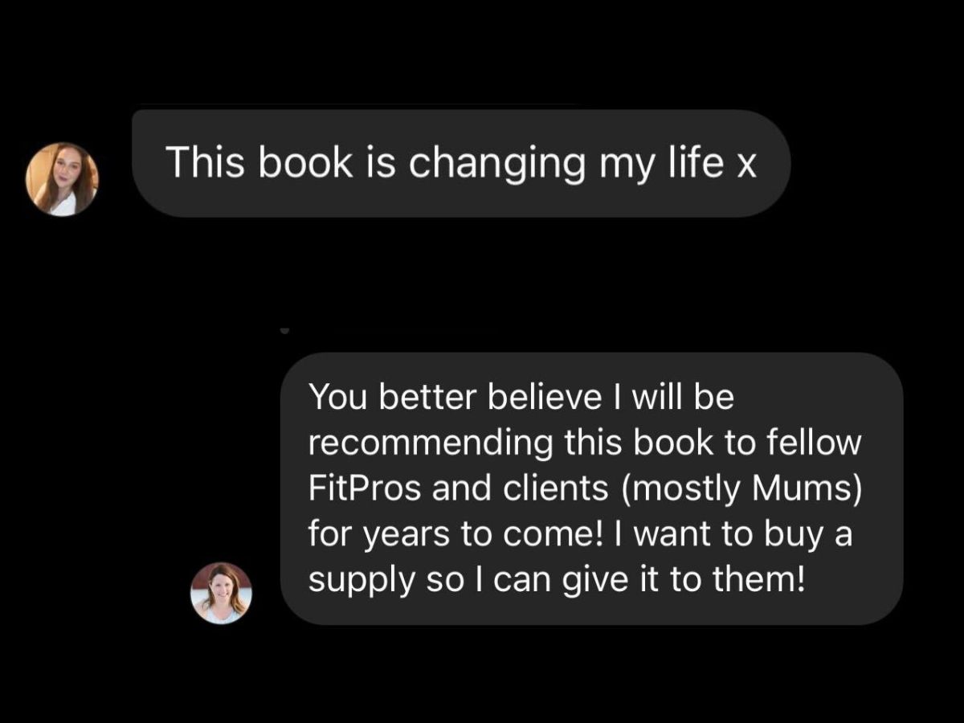This screenshot has height=723, width=964.
Task: Click the small grey dot above second message
Action: 284,329
